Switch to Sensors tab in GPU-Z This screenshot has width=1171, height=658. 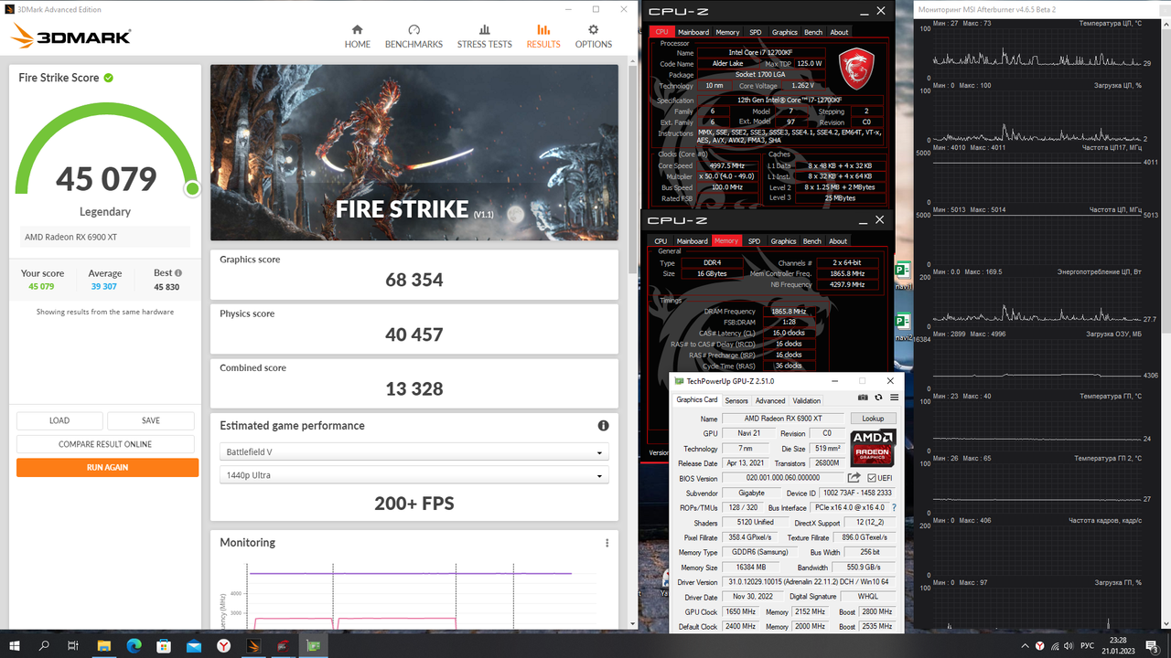tap(736, 400)
